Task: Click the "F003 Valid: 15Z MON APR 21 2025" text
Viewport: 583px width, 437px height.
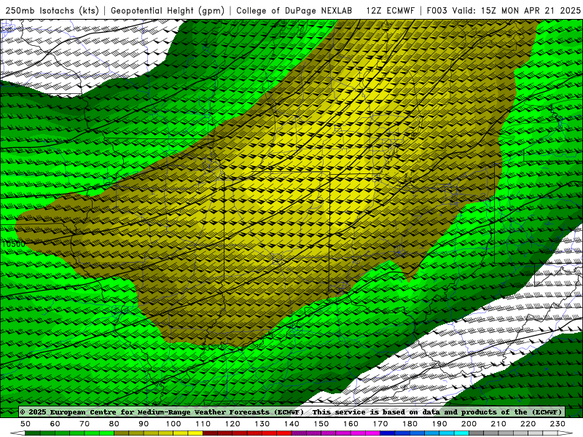Action: 504,10
